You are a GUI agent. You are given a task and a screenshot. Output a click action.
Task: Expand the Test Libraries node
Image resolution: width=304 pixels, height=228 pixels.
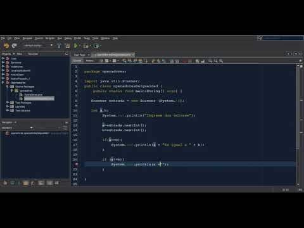coord(7,111)
